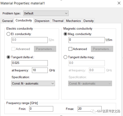
Task: Expand the electric Specification Const. fit dropdown
Action: point(33,83)
